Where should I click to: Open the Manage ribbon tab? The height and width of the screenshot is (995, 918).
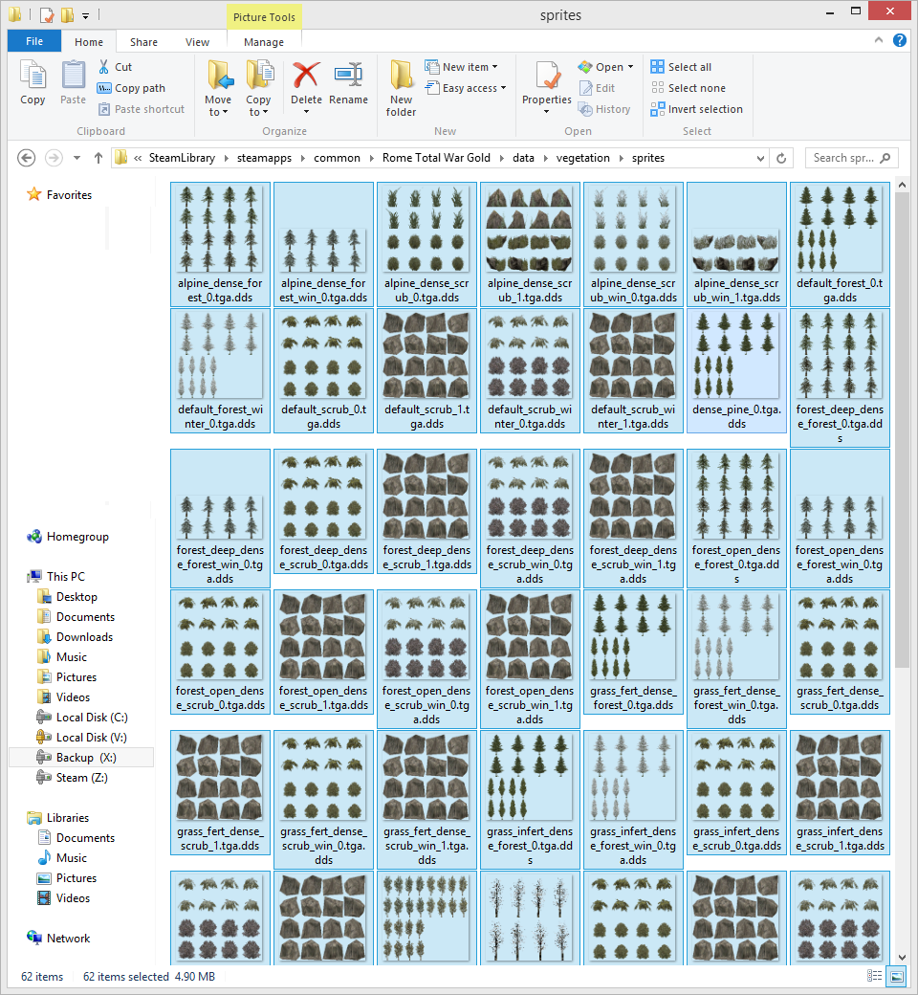click(264, 42)
